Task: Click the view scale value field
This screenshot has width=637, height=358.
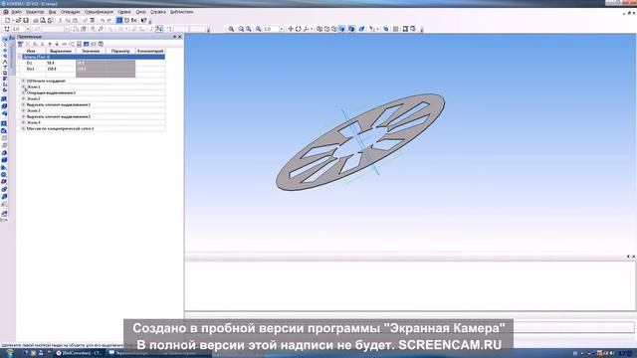Action: [x=271, y=29]
